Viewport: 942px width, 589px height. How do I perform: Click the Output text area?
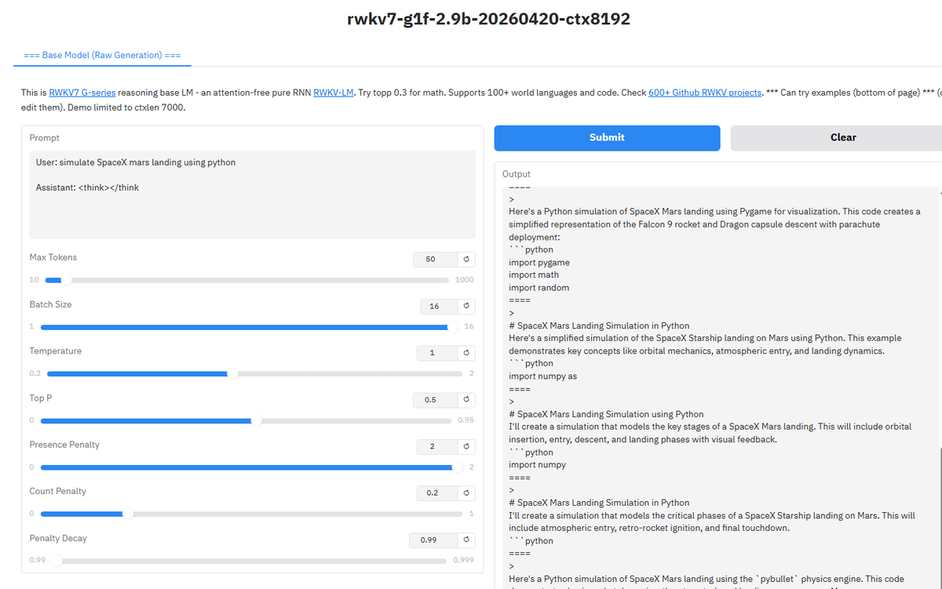point(719,387)
